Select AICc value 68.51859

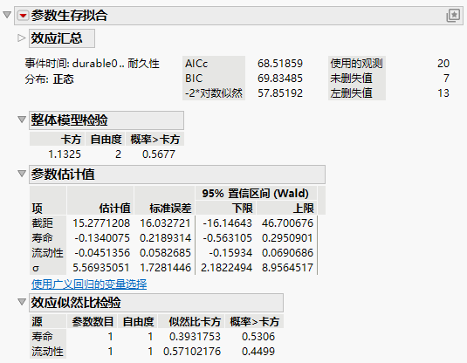tap(280, 64)
